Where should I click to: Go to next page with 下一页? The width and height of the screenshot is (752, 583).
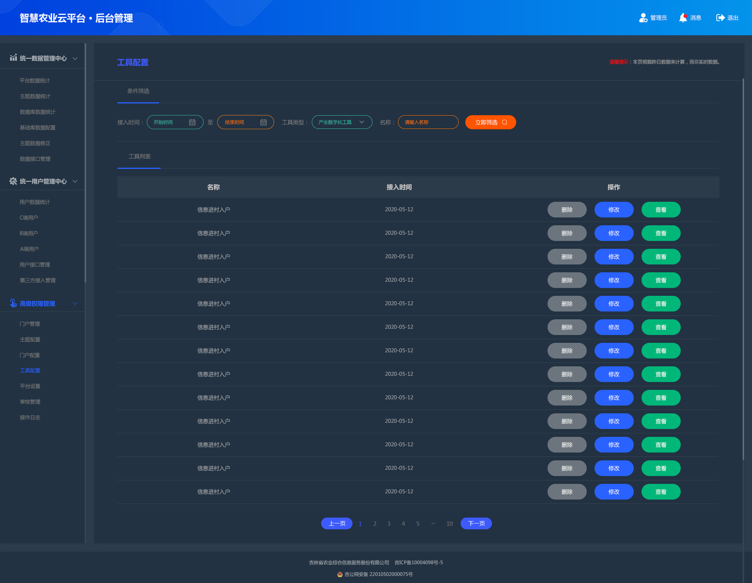coord(476,523)
